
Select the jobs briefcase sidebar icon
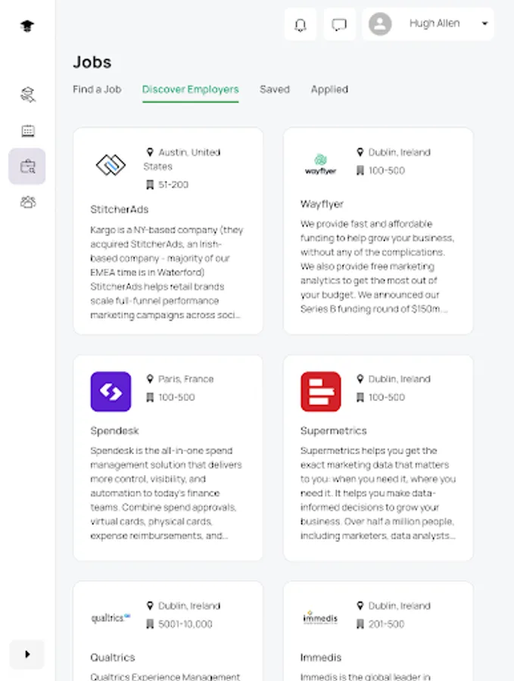pos(28,166)
